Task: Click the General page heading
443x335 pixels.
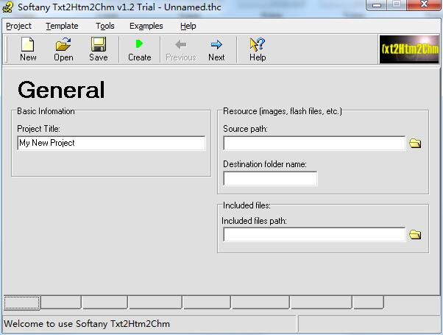Action: tap(61, 90)
